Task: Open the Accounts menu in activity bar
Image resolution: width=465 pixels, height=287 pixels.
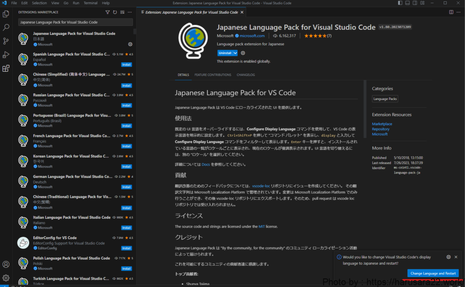Action: [6, 264]
